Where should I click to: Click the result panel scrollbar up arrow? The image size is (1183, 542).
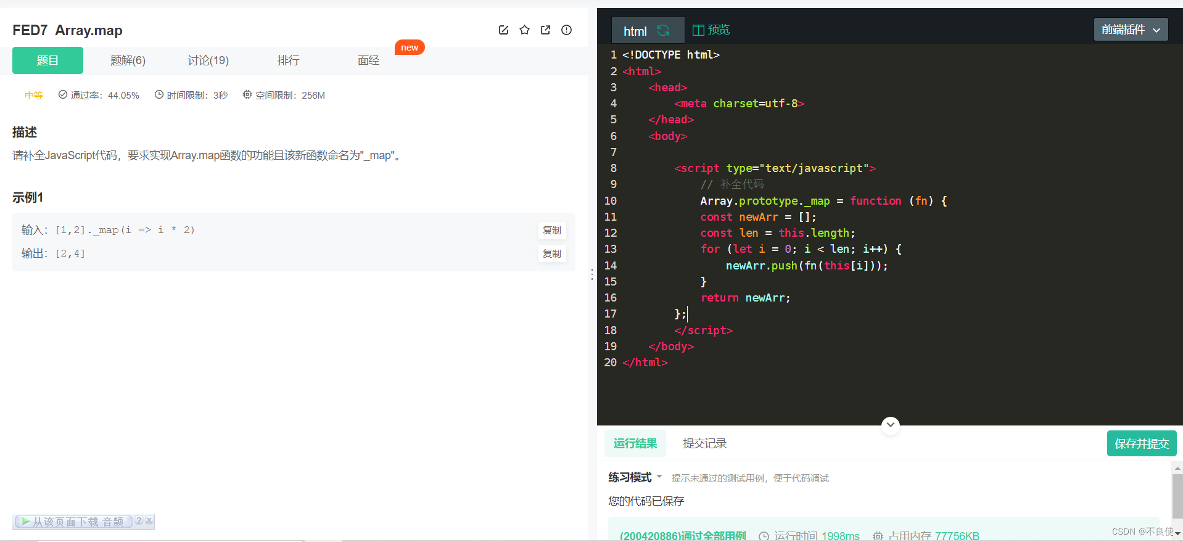(1177, 469)
